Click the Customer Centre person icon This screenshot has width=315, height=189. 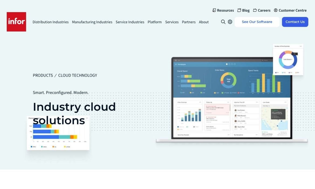point(275,10)
